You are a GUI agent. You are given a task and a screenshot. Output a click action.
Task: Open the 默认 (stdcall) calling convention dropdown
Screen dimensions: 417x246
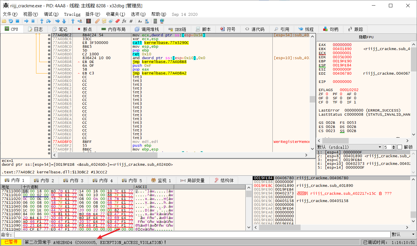tap(350, 147)
